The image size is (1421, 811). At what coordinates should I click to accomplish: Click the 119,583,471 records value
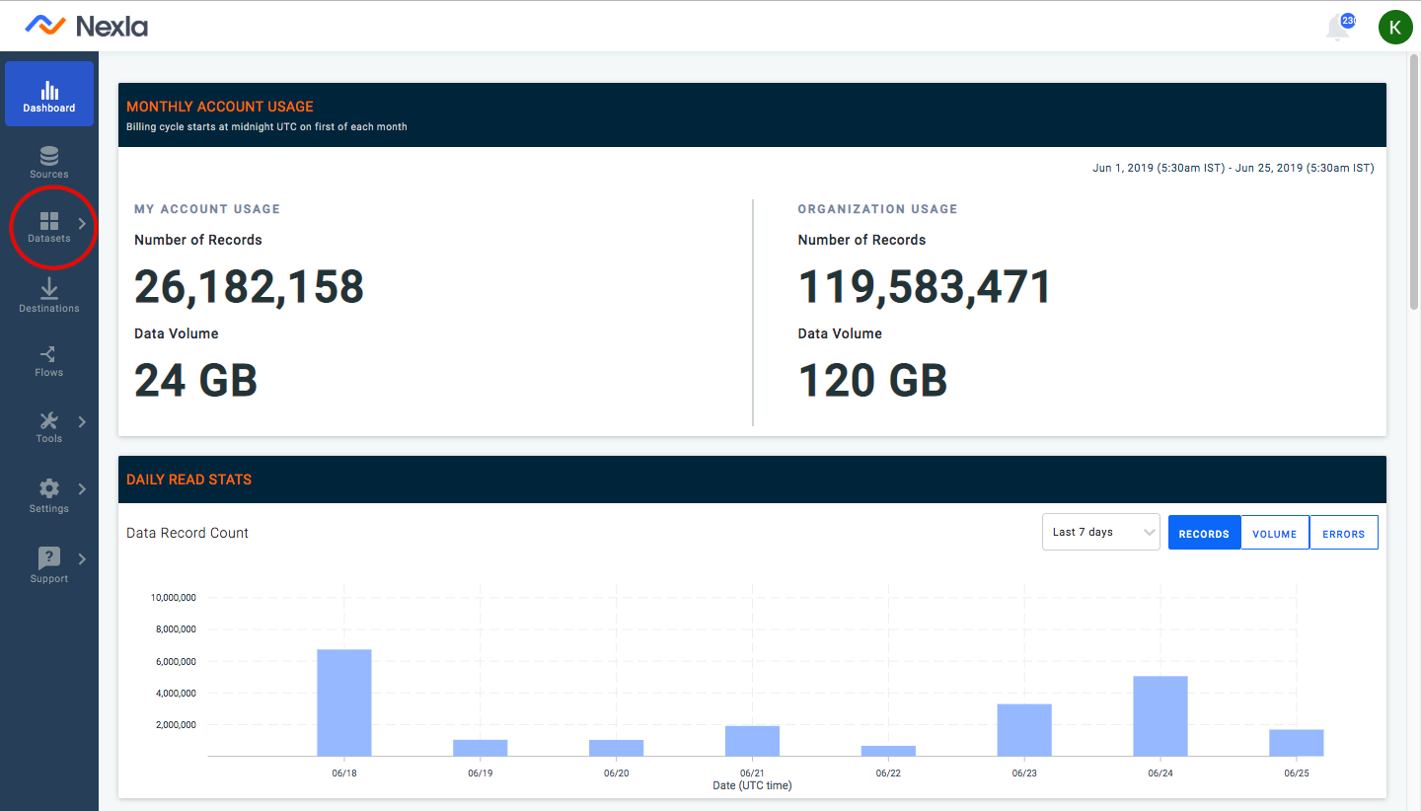[x=926, y=287]
